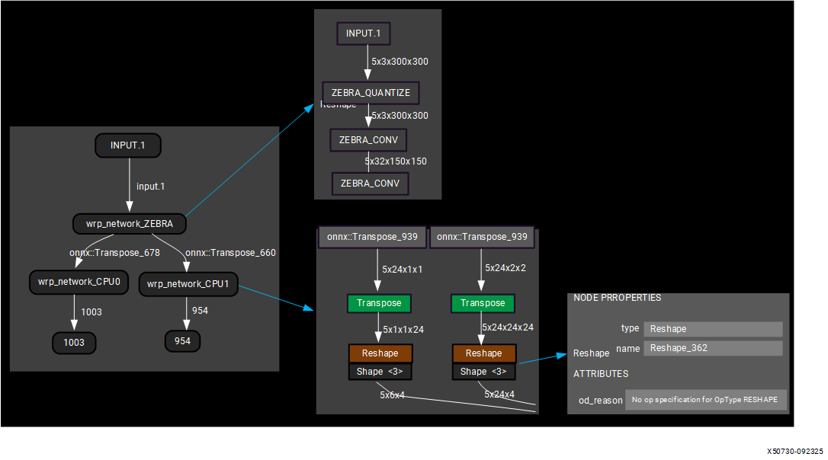Select the right orange Reshape node
Image resolution: width=828 pixels, height=460 pixels.
tap(483, 353)
